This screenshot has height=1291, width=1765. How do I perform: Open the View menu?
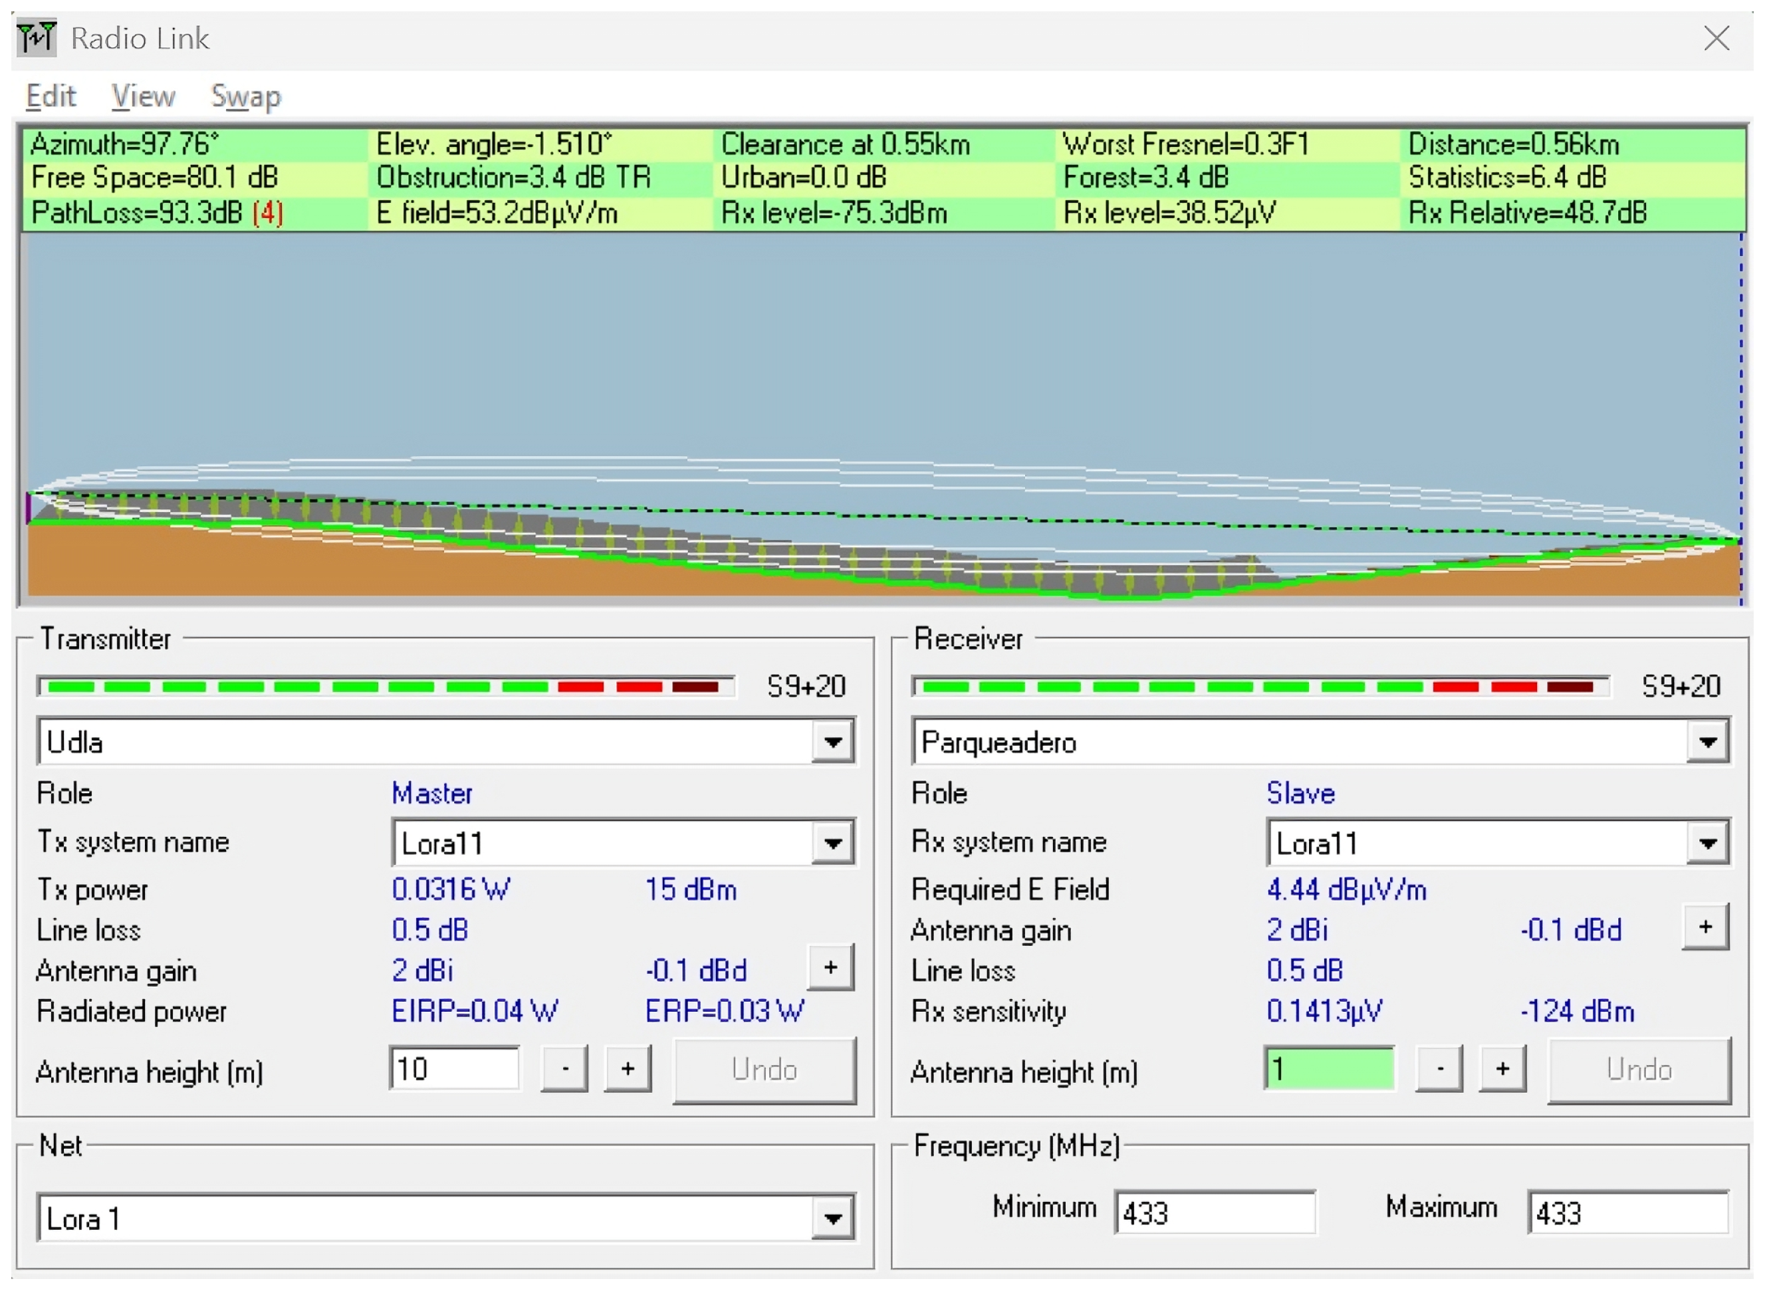click(143, 96)
